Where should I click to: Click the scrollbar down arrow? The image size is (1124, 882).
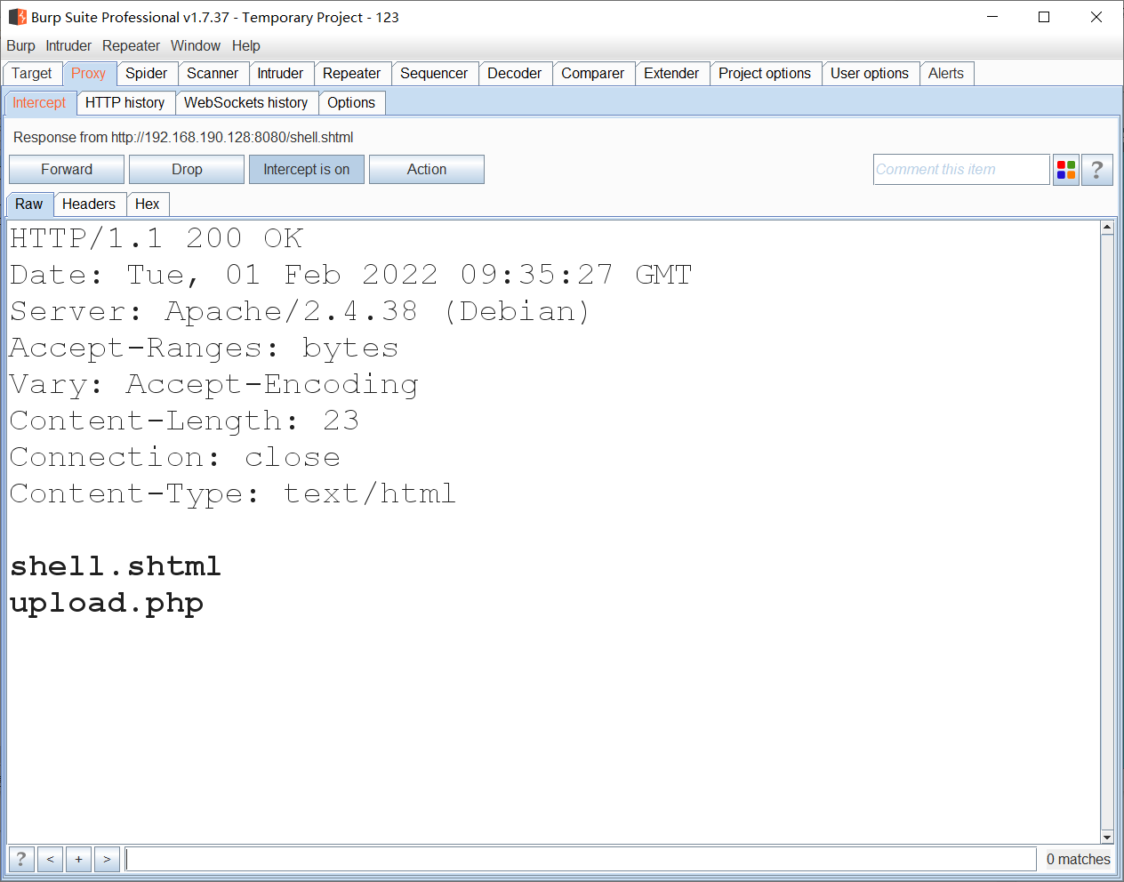(x=1107, y=837)
